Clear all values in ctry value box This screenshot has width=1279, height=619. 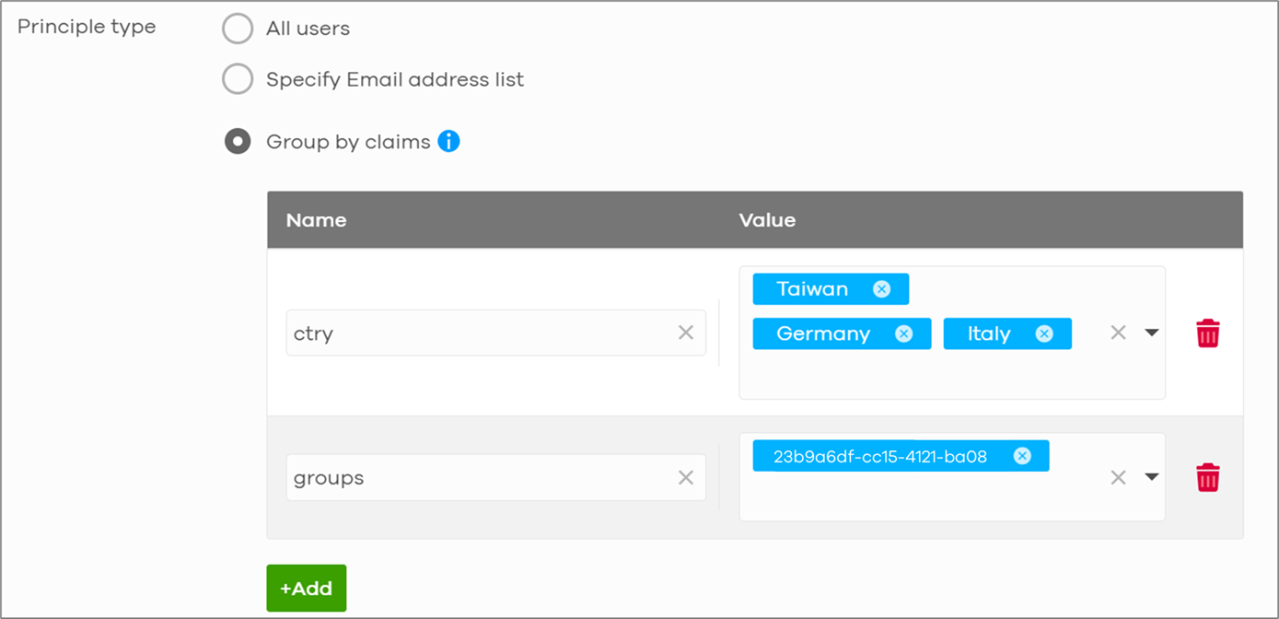tap(1118, 333)
